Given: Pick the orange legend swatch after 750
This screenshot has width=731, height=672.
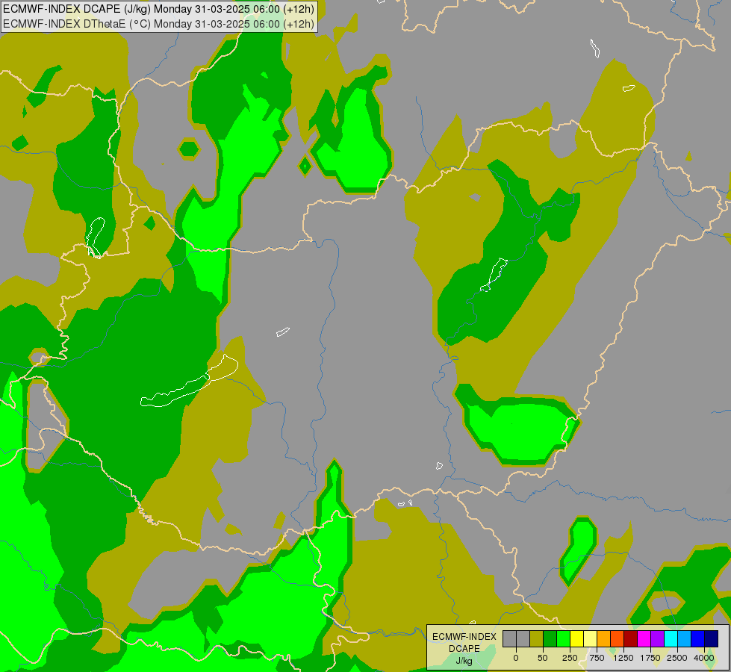Looking at the screenshot, I should point(604,638).
